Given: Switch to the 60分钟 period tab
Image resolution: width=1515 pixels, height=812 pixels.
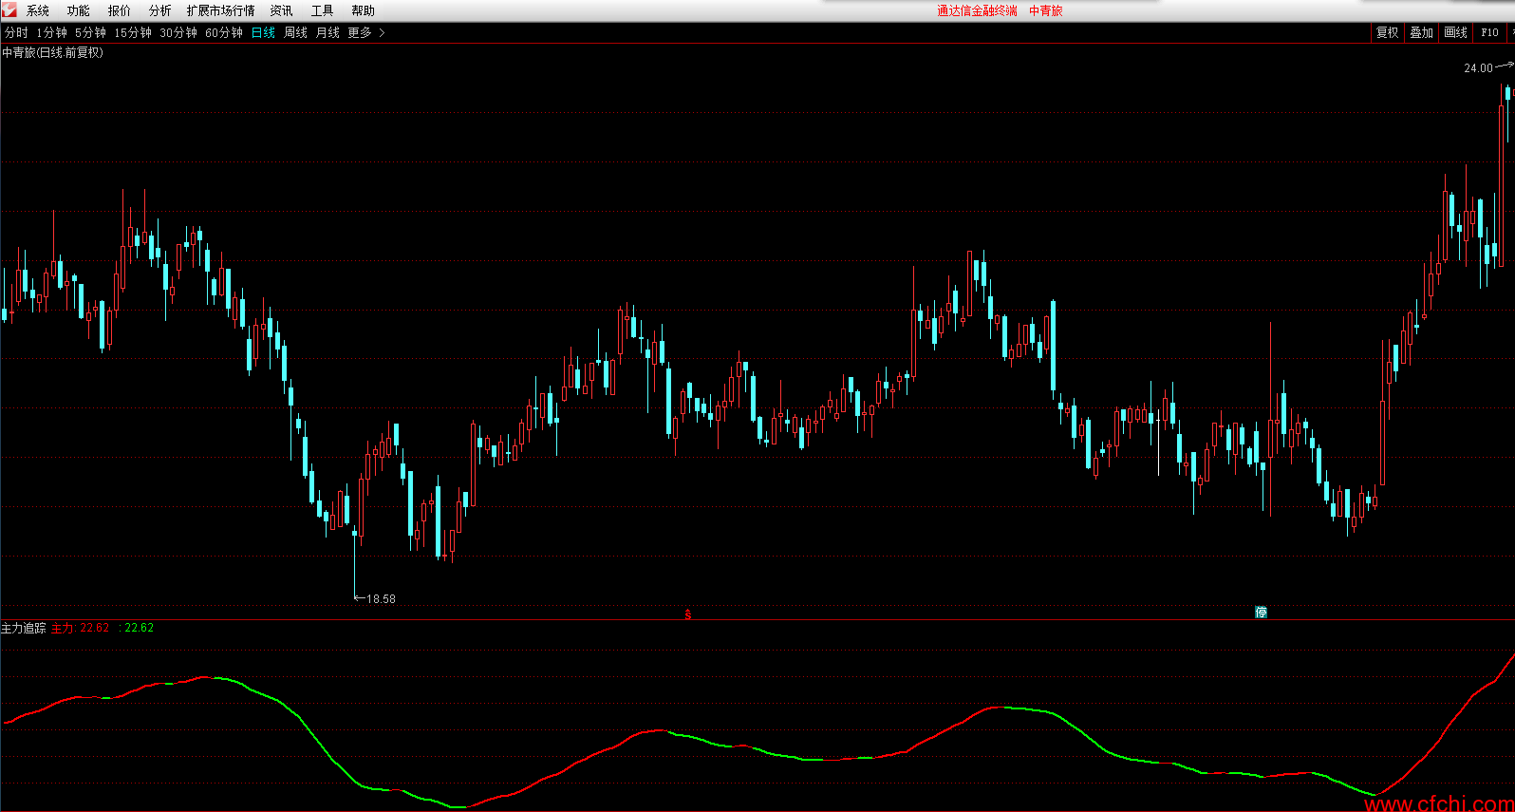Looking at the screenshot, I should pos(224,32).
